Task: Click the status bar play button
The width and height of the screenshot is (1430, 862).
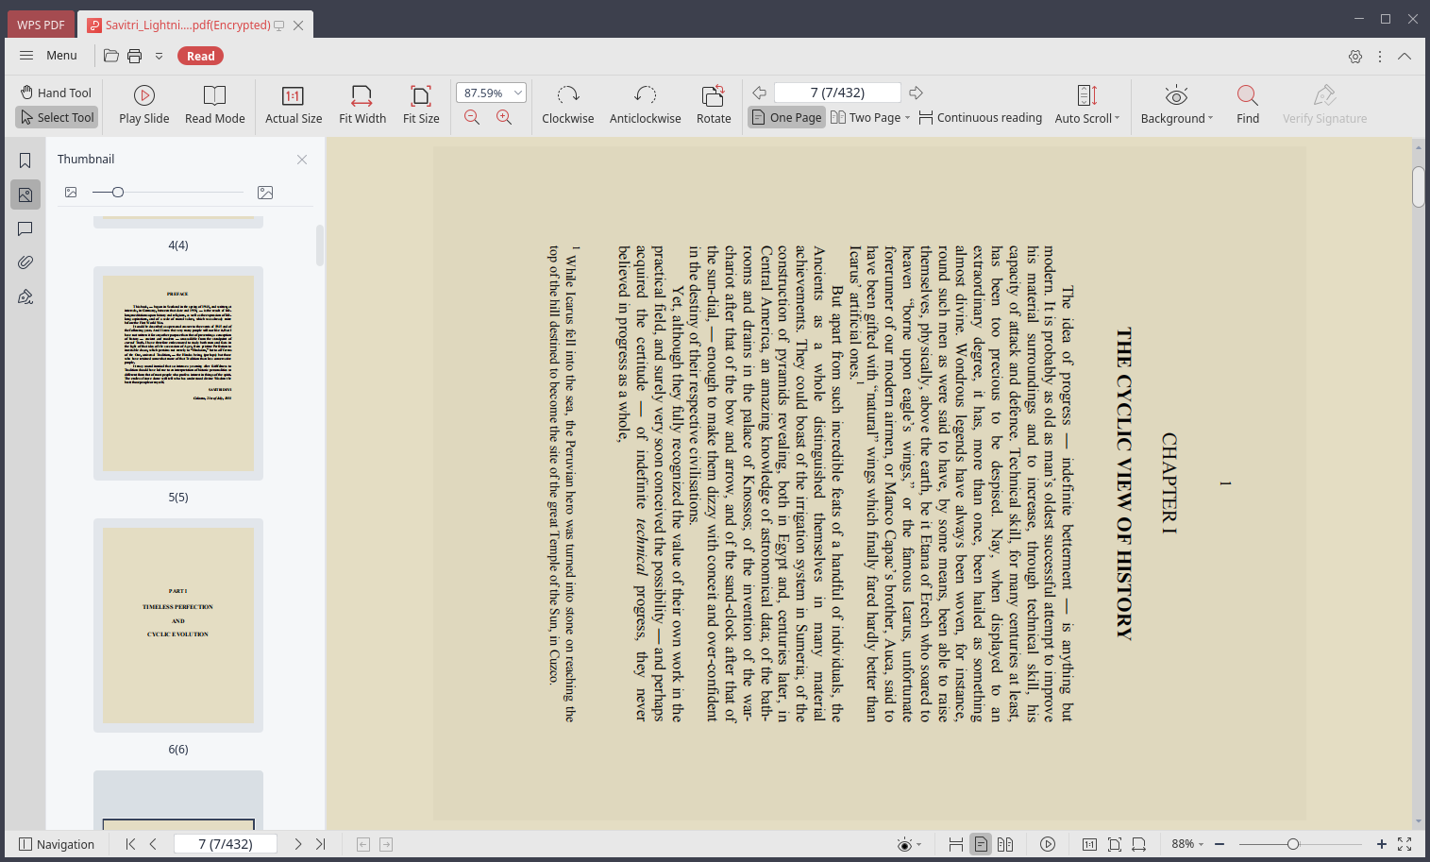Action: coord(1048,844)
